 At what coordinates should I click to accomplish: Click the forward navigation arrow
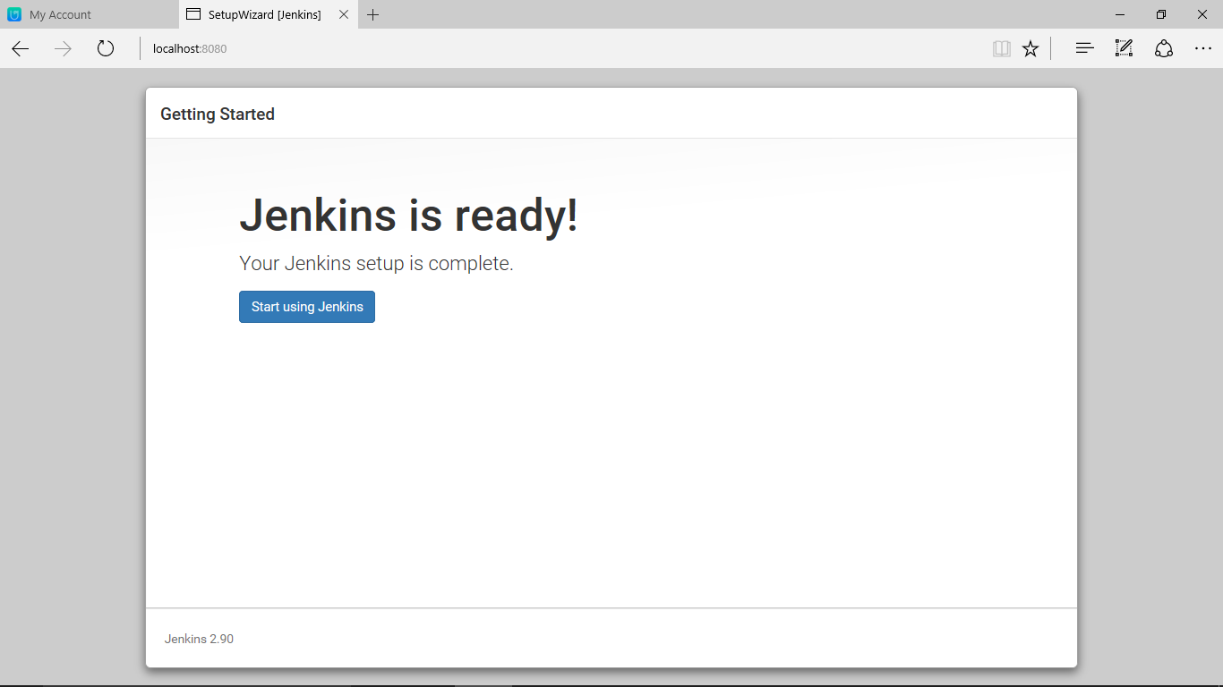[x=63, y=48]
